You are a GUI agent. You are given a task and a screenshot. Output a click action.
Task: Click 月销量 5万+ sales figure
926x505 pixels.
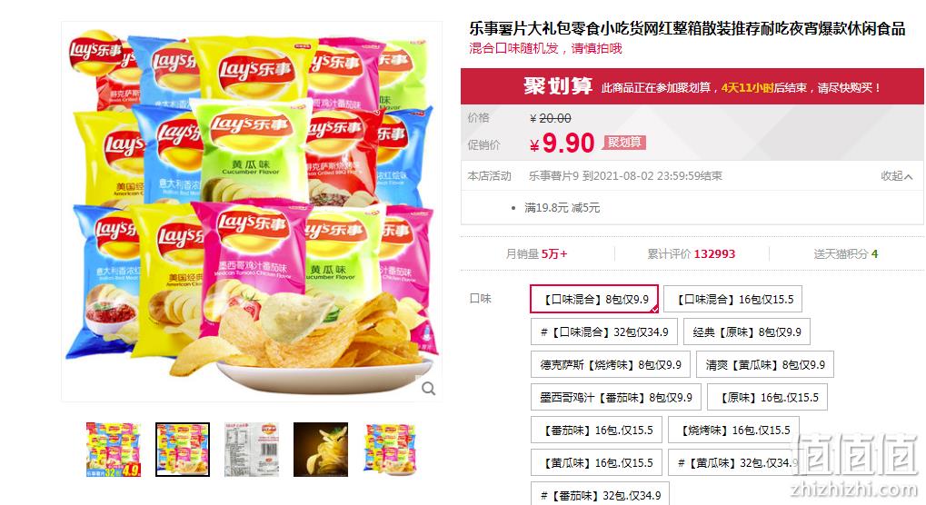[536, 253]
